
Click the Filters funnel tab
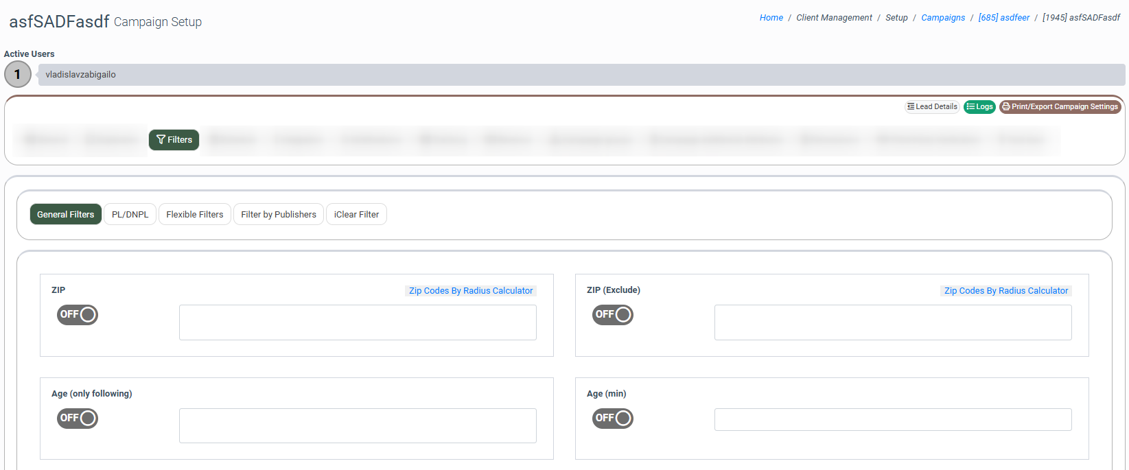click(174, 140)
